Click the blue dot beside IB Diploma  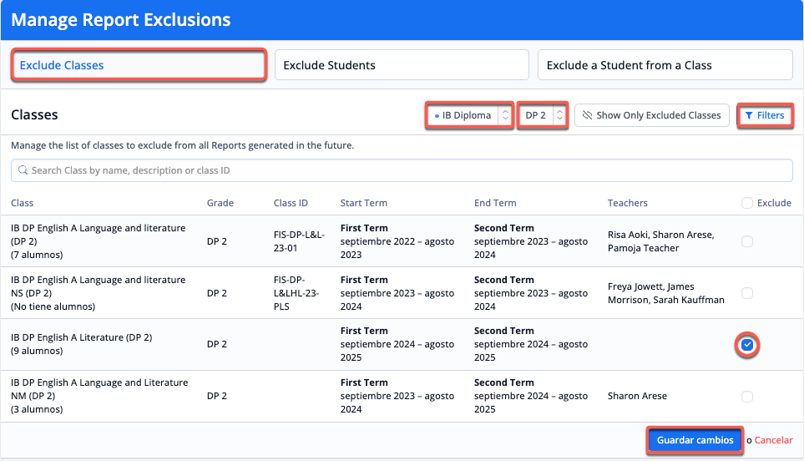pos(437,115)
